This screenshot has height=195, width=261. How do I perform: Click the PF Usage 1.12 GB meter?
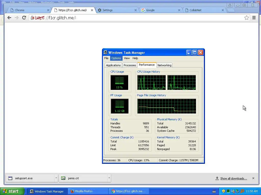(120, 106)
